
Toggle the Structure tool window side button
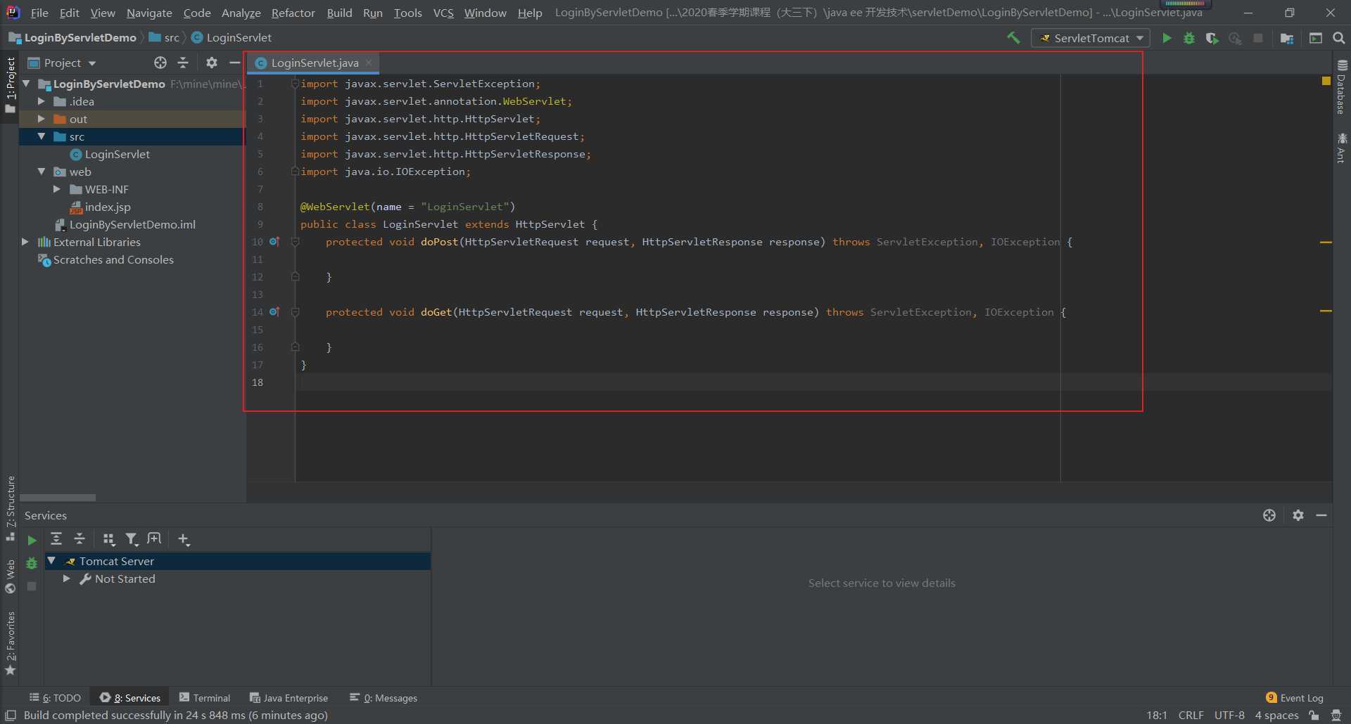pos(10,508)
